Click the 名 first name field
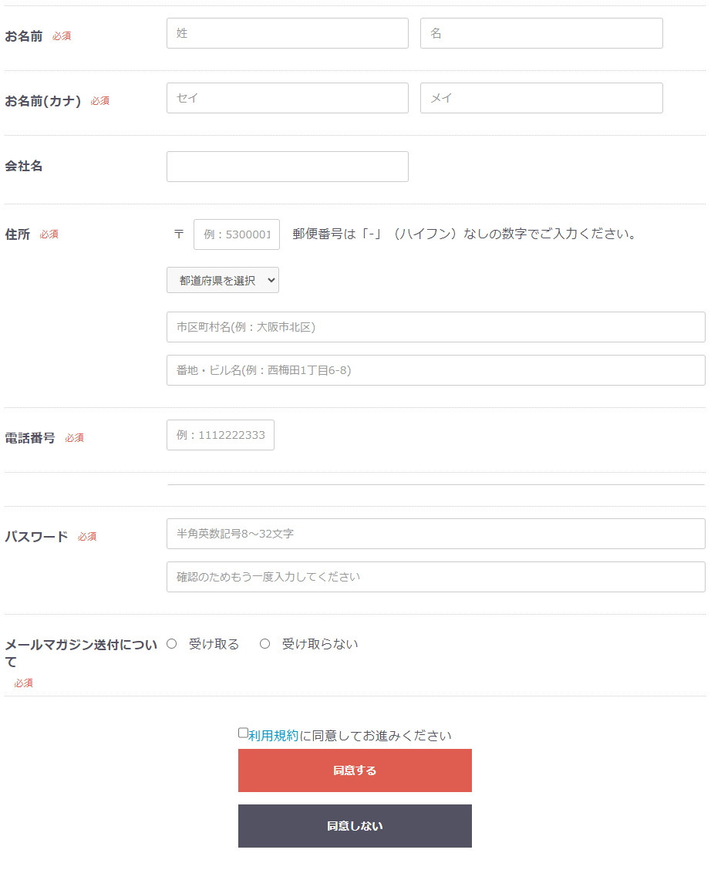 pos(541,33)
